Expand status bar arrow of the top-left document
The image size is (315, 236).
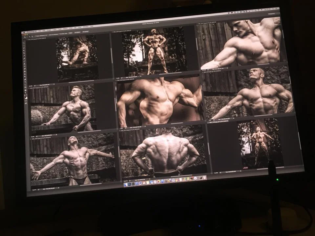pos(54,85)
